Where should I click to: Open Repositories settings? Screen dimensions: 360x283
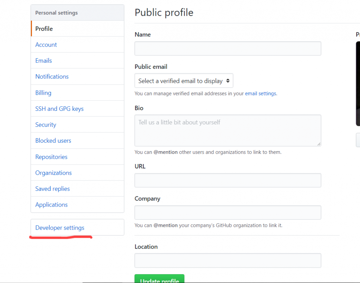[x=51, y=156]
